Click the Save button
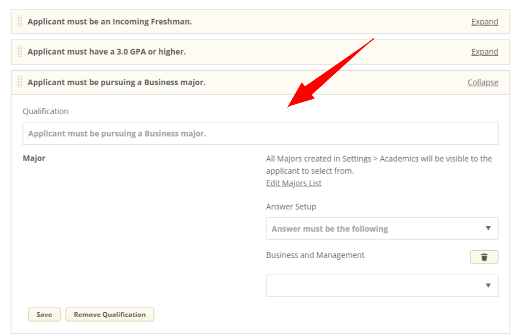521x336 pixels. pos(44,314)
